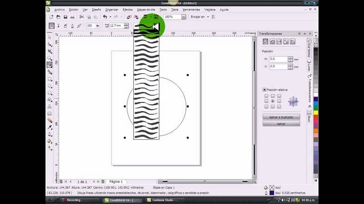Viewport: 364px width, 204px height.
Task: Check the middle-left anchor point box
Action: 266,101
